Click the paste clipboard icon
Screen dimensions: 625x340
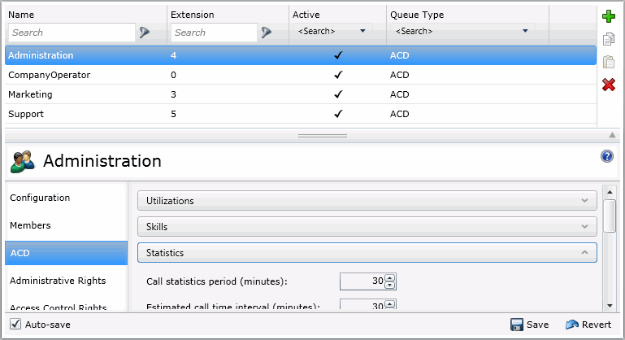coord(608,62)
